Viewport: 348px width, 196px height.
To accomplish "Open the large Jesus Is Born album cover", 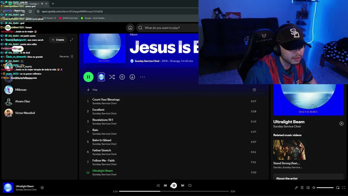I will [104, 48].
